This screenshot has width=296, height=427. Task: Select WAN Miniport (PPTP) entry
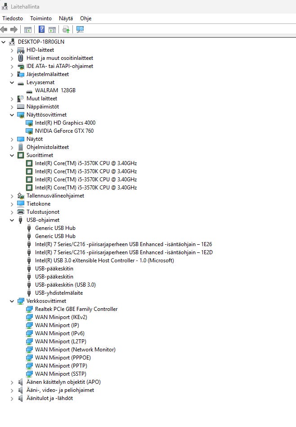click(x=61, y=366)
